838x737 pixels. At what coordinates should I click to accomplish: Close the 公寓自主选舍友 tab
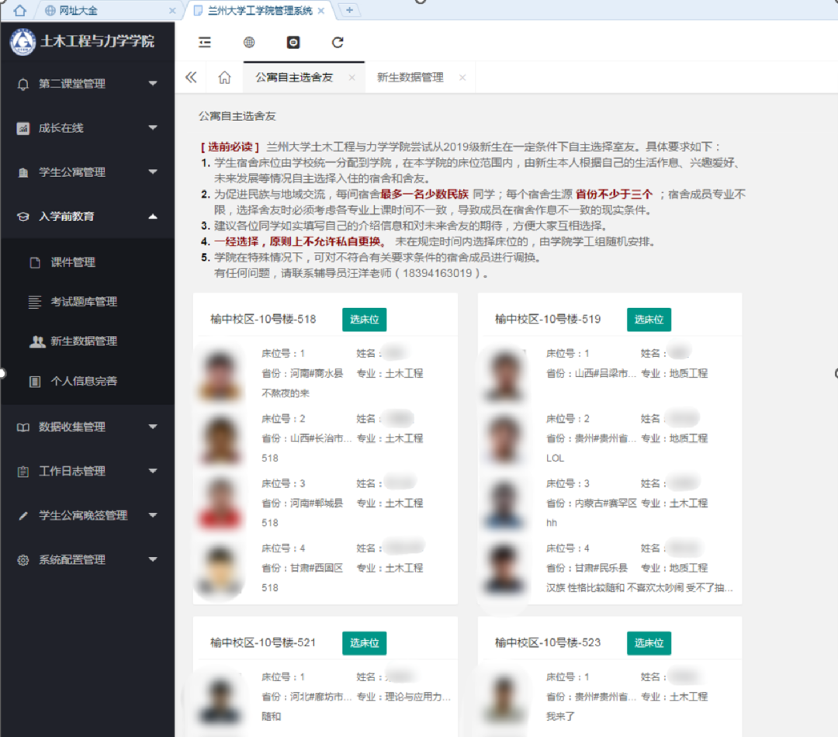[x=351, y=78]
